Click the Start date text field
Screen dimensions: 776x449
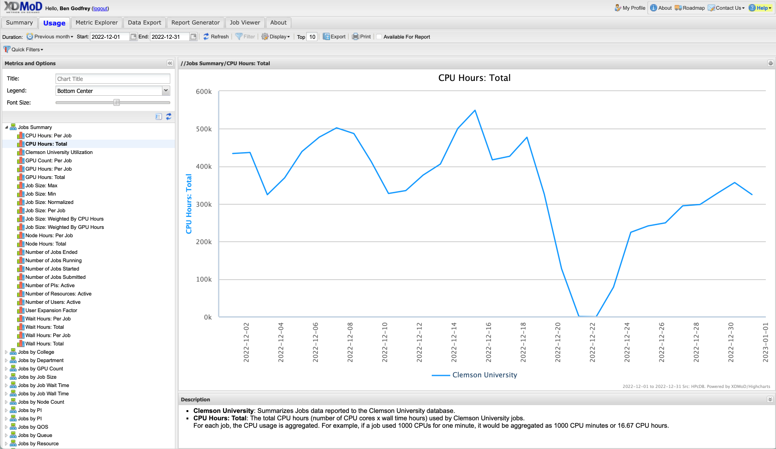tap(110, 37)
